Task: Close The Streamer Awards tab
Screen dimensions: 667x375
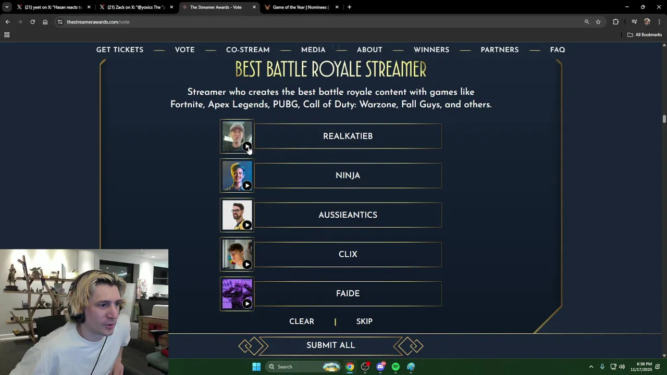Action: pos(254,7)
